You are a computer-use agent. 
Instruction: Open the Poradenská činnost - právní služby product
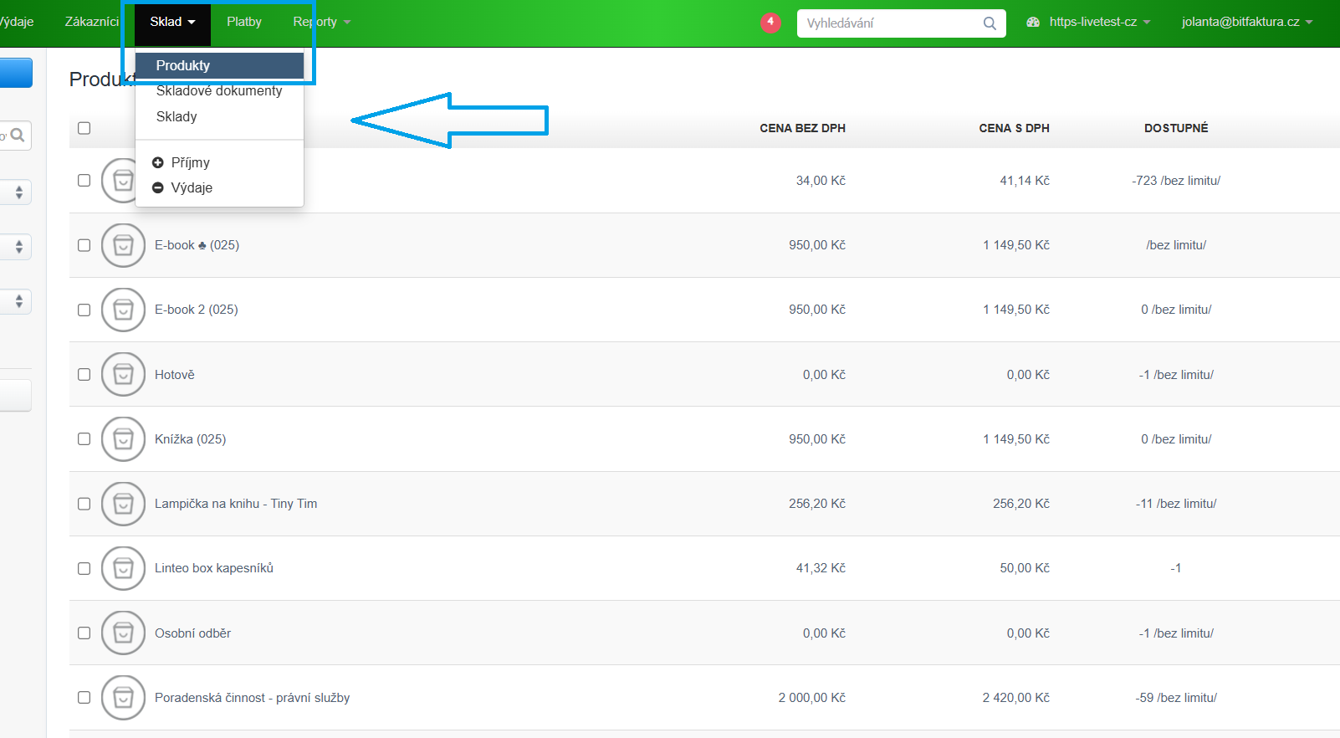252,698
